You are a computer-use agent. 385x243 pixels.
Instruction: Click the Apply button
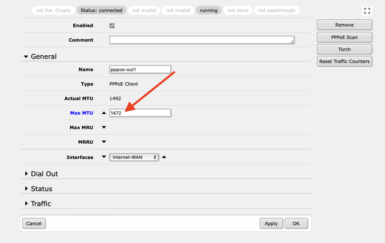coord(271,223)
